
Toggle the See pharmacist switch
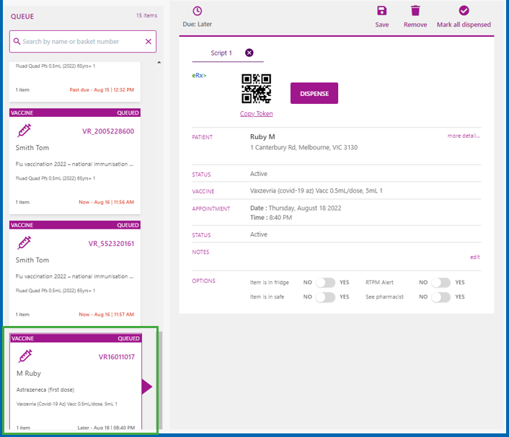[441, 297]
